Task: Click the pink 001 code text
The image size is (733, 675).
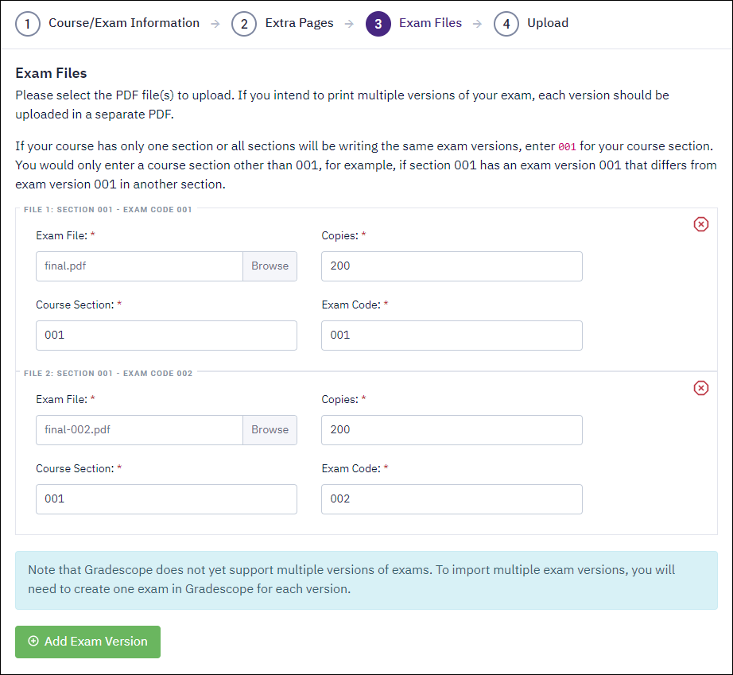Action: point(567,147)
